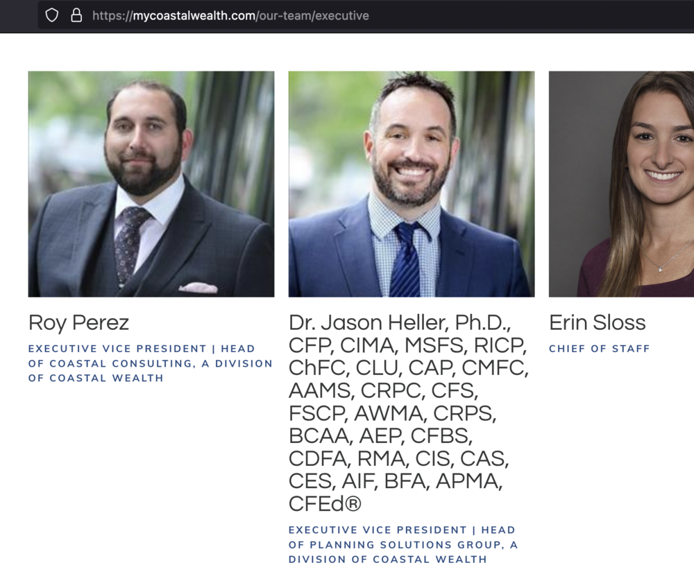694x583 pixels.
Task: Click Jason Heller's Head of Planning Solutions title
Action: [403, 545]
